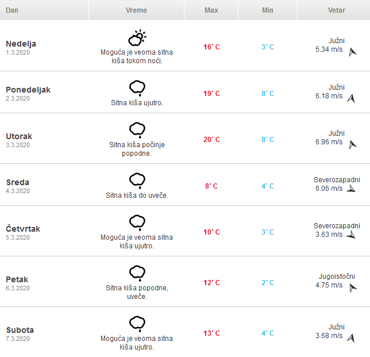Click the Vreme column header
The image size is (370, 357).
(136, 10)
